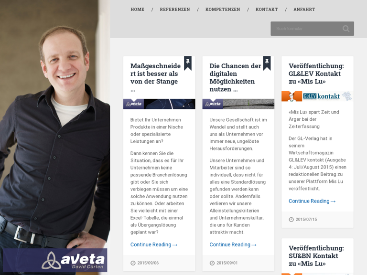Click the search magnifier icon
Image resolution: width=367 pixels, height=275 pixels.
point(346,29)
